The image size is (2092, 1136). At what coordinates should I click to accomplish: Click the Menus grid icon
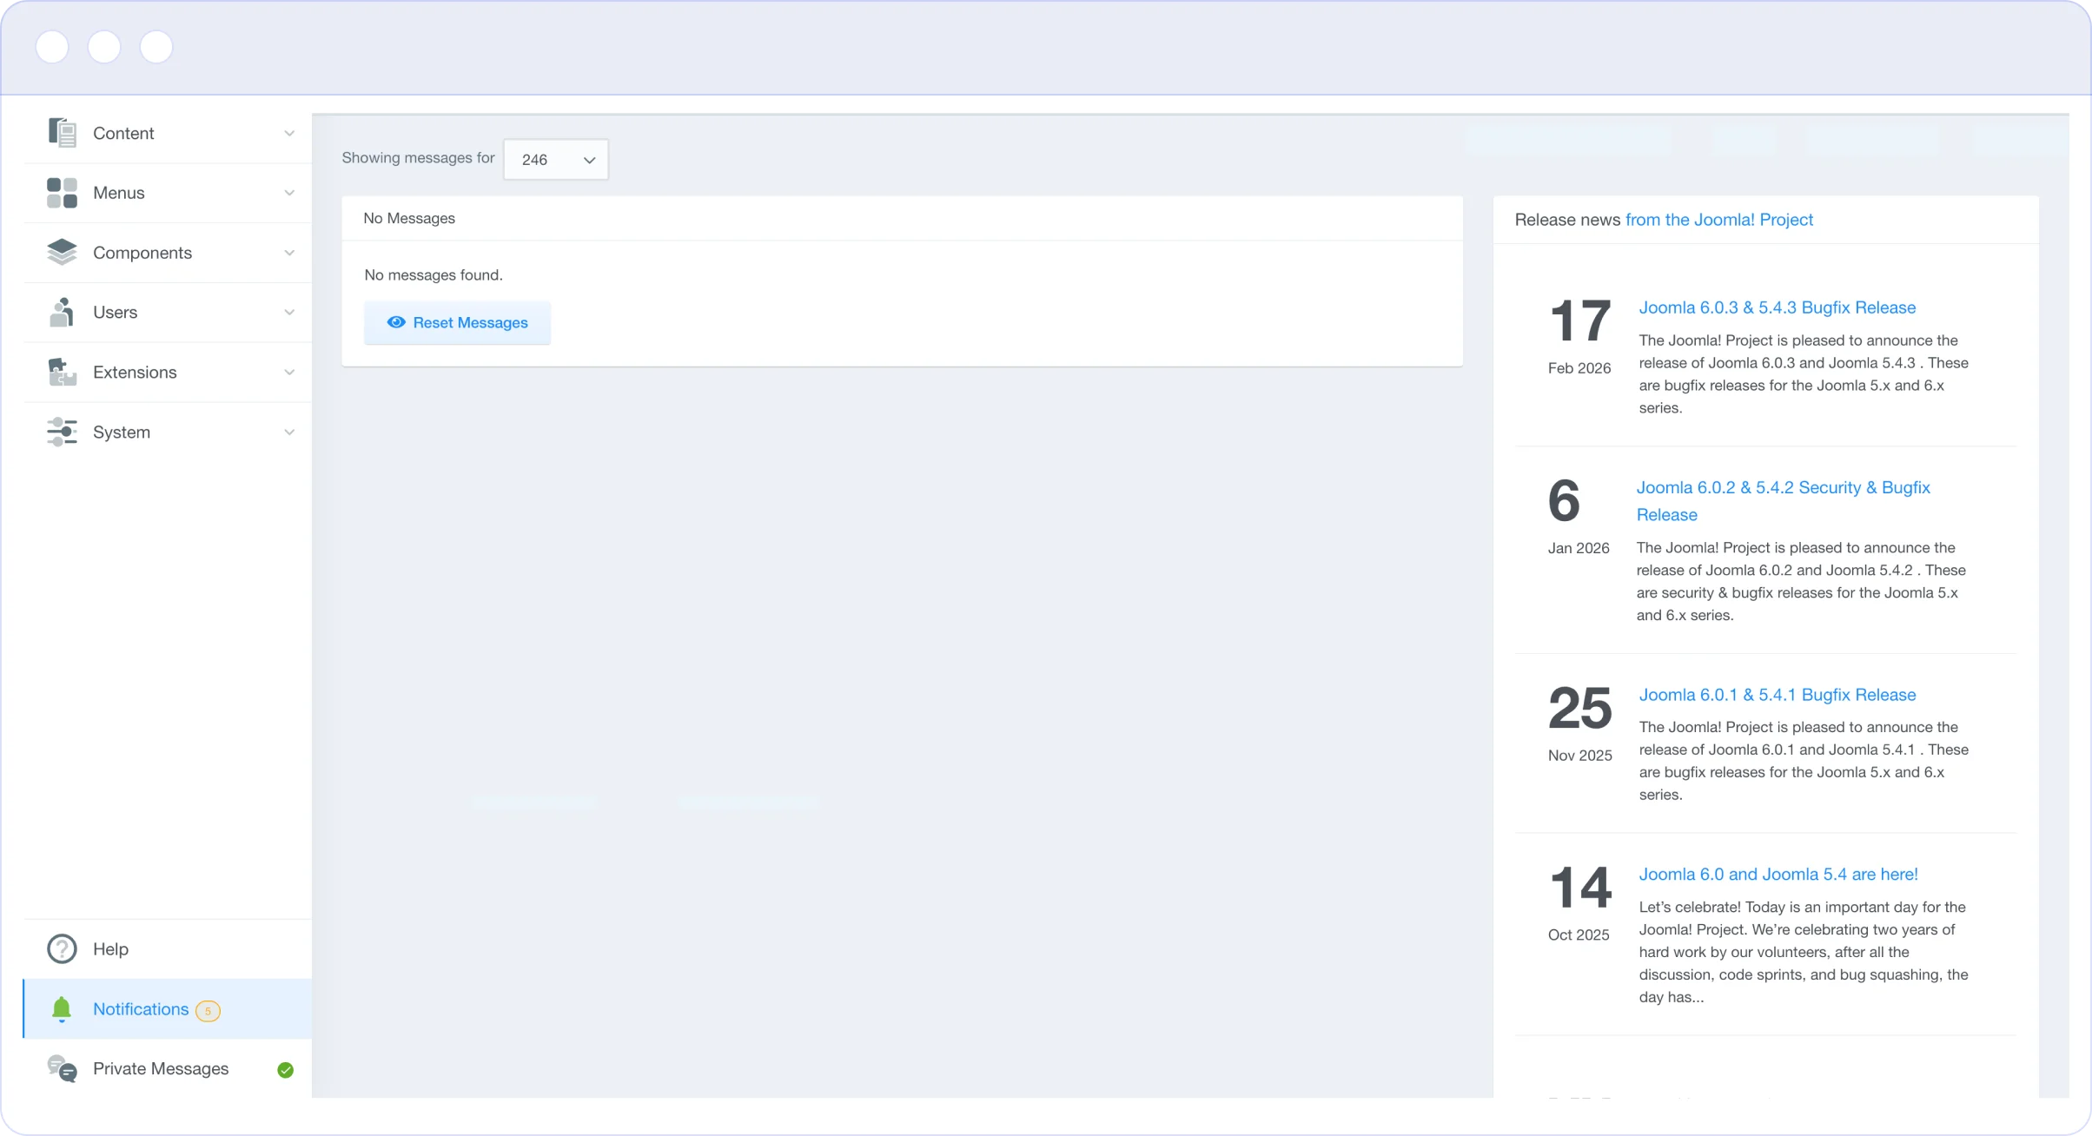pos(62,193)
